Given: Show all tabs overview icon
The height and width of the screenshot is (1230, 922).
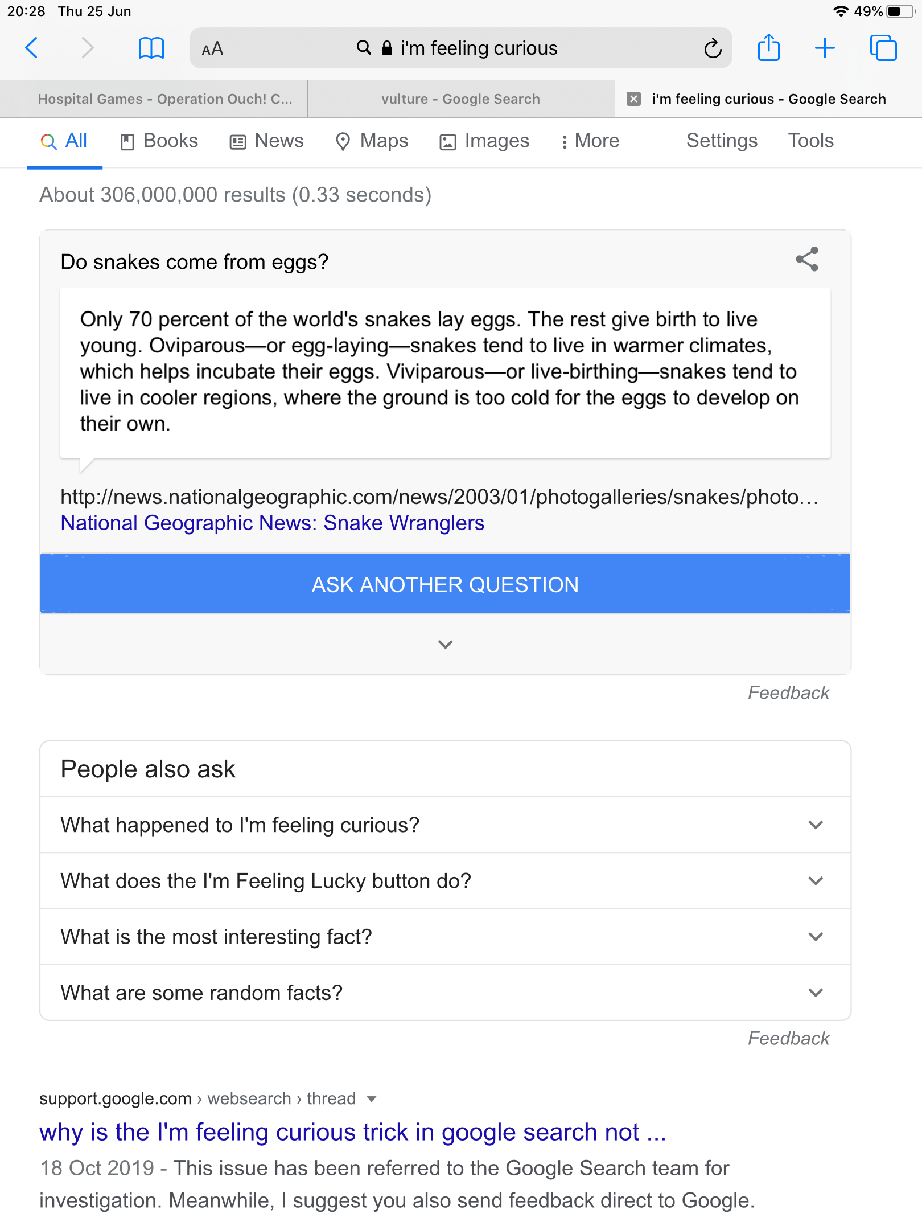Looking at the screenshot, I should tap(883, 48).
